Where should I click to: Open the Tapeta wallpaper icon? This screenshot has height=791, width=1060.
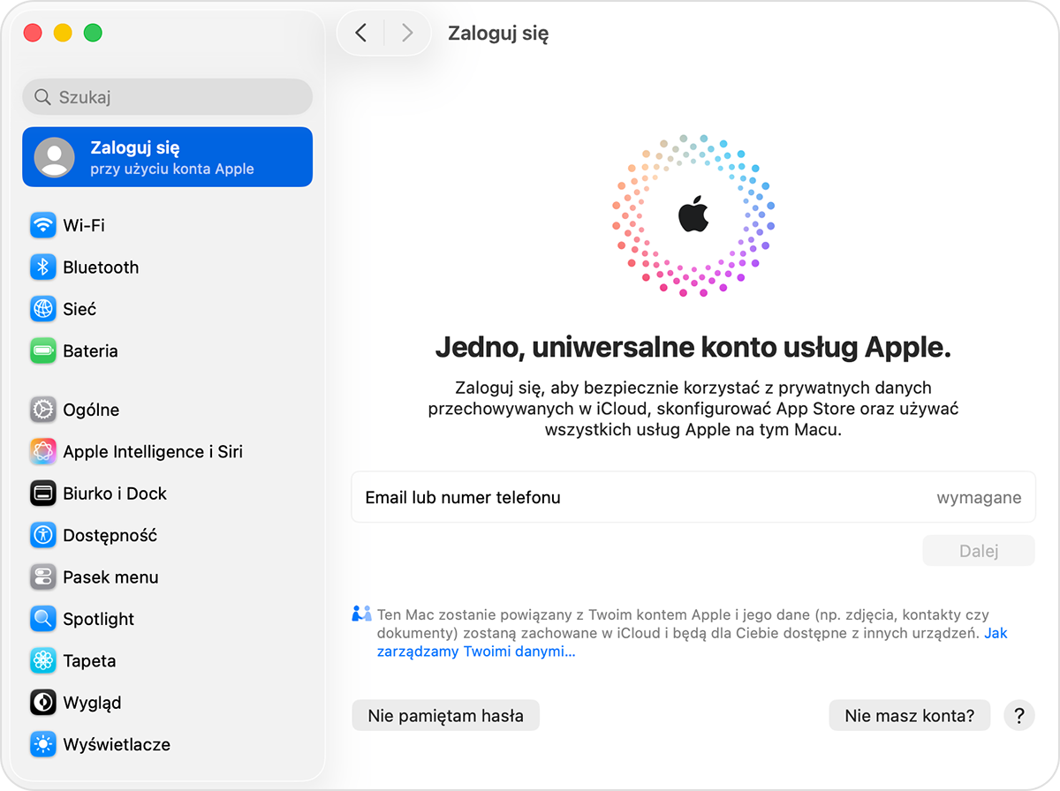tap(42, 661)
